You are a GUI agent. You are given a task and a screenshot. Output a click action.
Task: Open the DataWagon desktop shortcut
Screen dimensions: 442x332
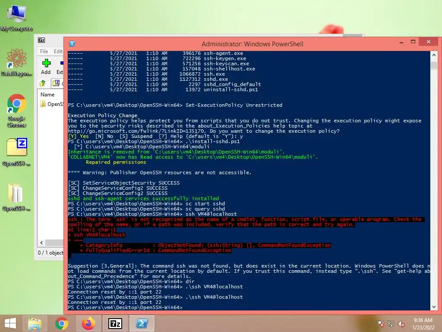pos(17,62)
